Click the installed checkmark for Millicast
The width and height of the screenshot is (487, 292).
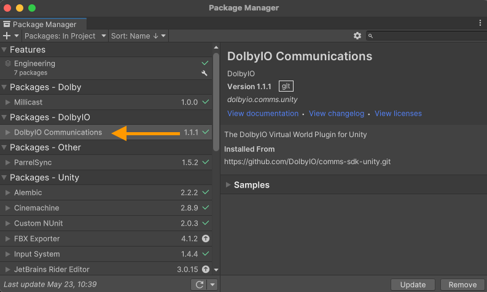(206, 101)
